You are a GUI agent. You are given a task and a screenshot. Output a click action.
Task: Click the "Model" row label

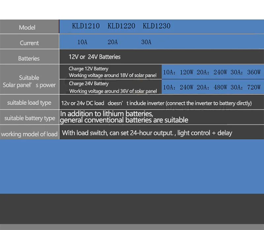tap(27, 27)
